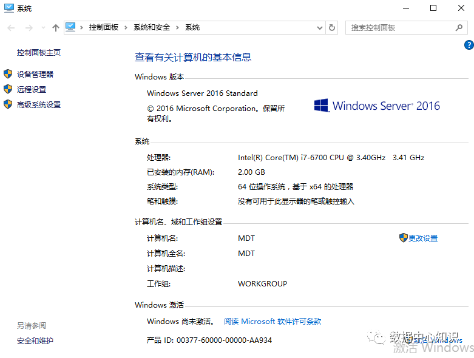474x358 pixels.
Task: Go up one level with up arrow
Action: click(x=55, y=28)
